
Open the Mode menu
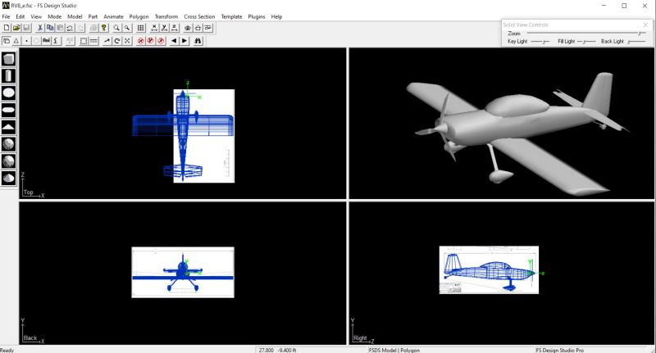pos(54,16)
